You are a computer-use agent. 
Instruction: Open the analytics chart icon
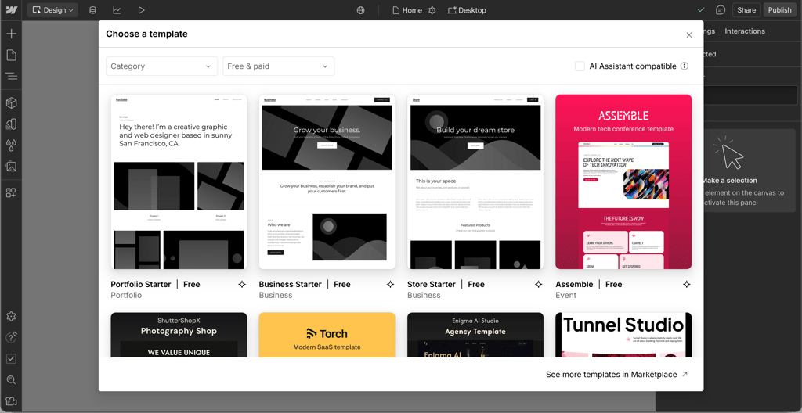click(117, 10)
